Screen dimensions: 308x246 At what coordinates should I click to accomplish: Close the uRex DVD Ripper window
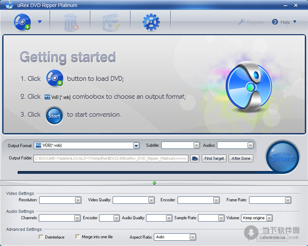pyautogui.click(x=296, y=5)
